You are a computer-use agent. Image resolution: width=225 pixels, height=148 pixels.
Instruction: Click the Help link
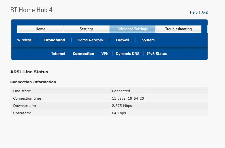click(x=194, y=12)
